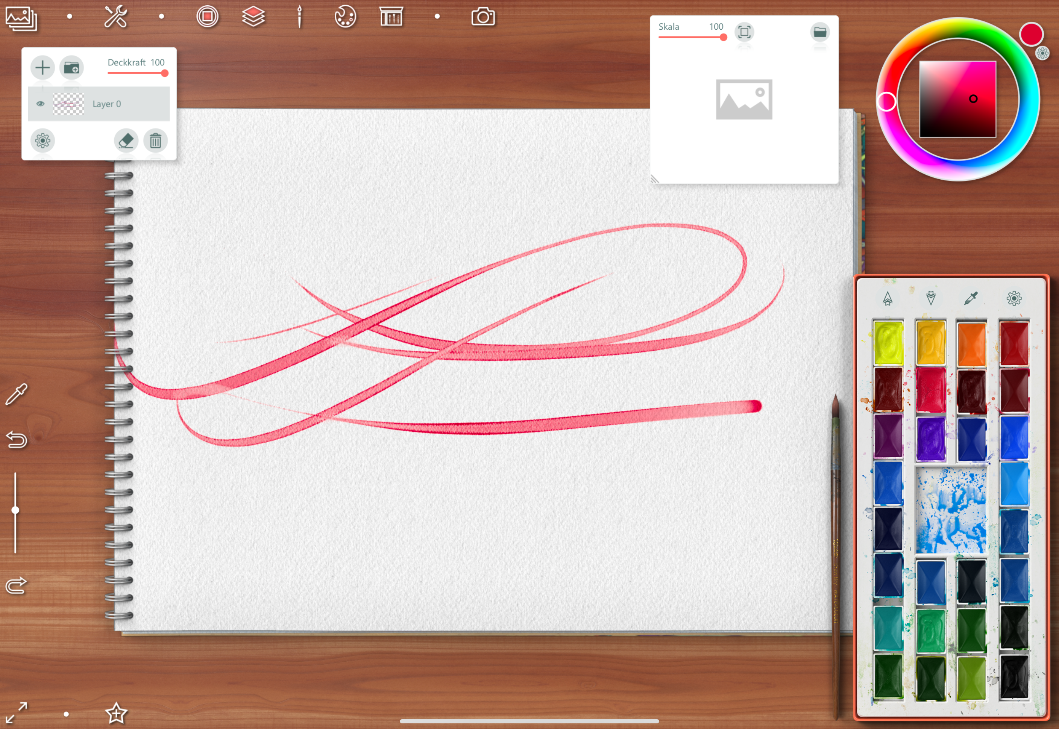Toggle the layers panel icon in top toolbar
The height and width of the screenshot is (729, 1059).
[253, 17]
